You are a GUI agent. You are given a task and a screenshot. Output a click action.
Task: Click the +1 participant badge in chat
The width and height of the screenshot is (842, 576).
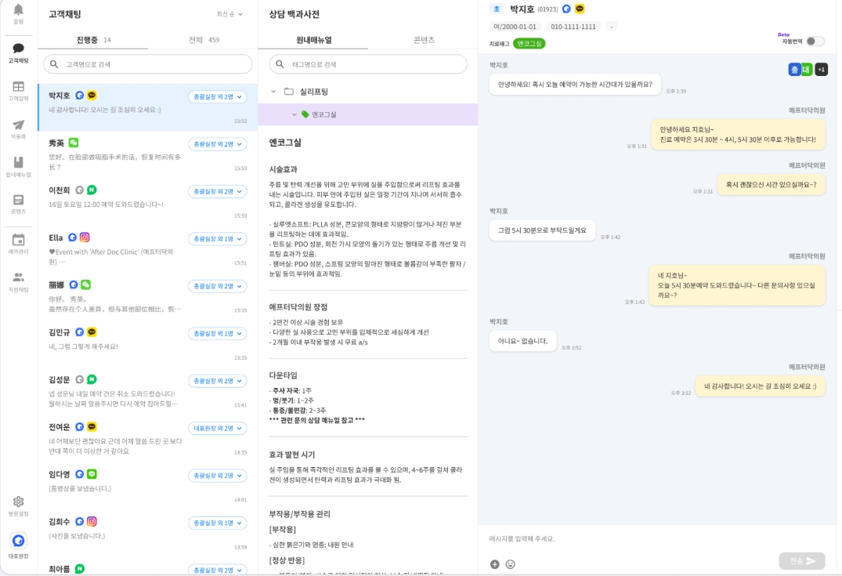(821, 69)
